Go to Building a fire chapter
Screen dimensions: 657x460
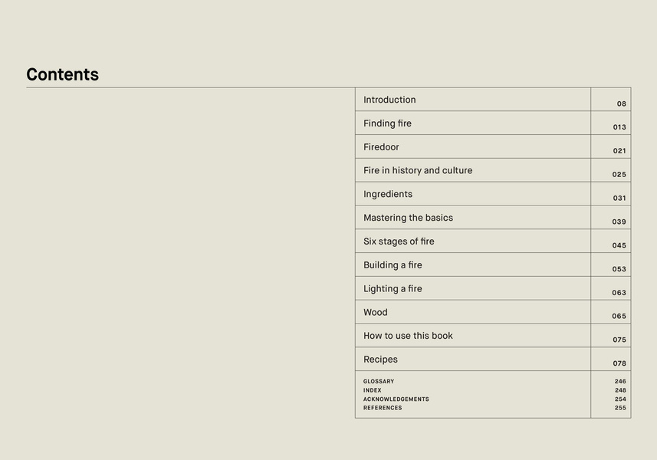click(x=393, y=265)
